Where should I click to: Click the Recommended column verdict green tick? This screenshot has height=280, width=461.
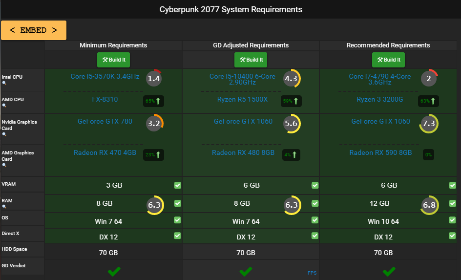click(x=389, y=271)
